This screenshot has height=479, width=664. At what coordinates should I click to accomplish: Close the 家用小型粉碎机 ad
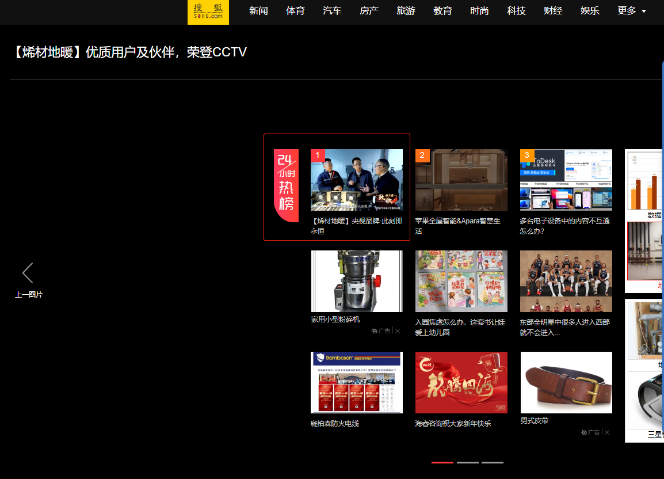pos(398,330)
